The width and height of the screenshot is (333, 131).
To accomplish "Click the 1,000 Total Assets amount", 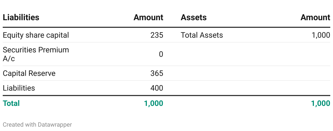I will pyautogui.click(x=321, y=35).
